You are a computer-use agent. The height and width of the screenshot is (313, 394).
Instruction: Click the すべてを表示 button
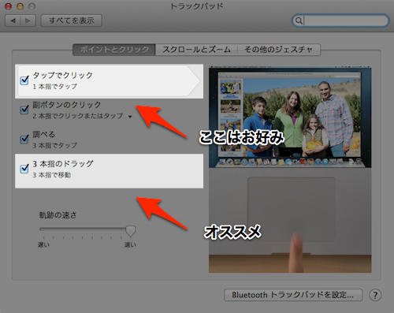[x=72, y=20]
